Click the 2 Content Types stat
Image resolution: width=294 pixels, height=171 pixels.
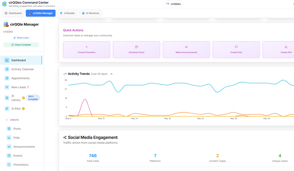coord(218,158)
